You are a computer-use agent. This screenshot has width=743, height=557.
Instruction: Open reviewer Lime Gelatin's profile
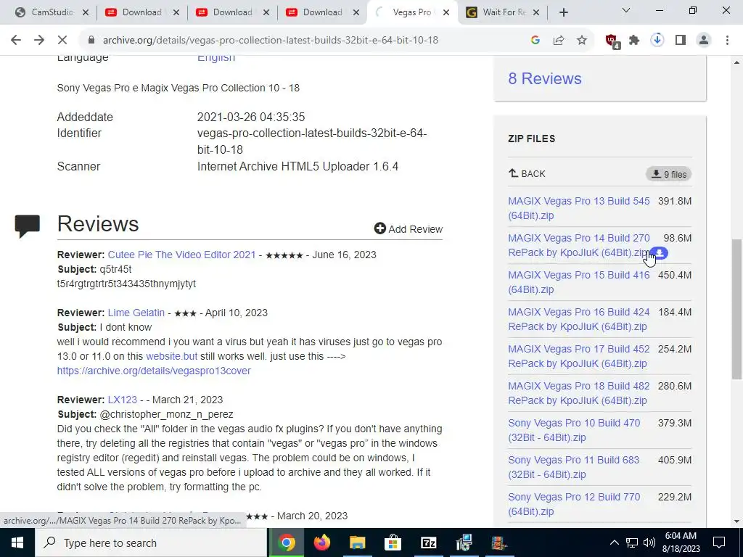pyautogui.click(x=136, y=313)
